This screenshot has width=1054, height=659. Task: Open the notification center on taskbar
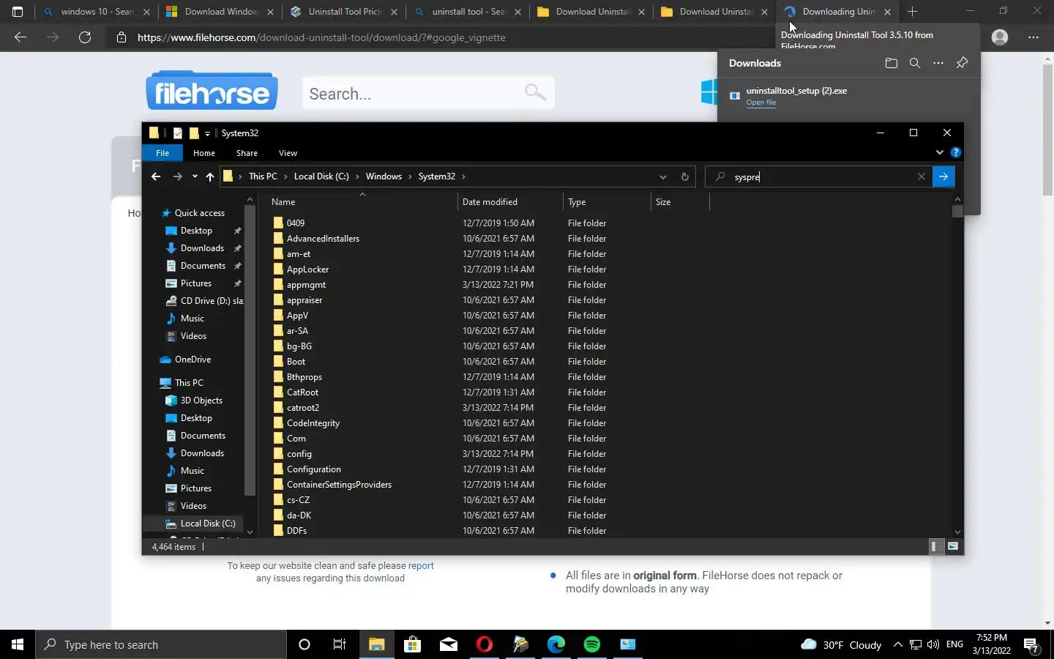pos(1031,644)
